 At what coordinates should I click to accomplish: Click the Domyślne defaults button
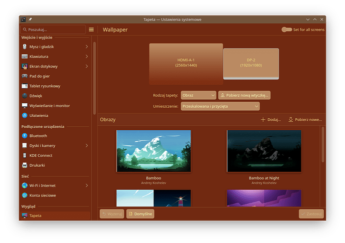click(140, 214)
